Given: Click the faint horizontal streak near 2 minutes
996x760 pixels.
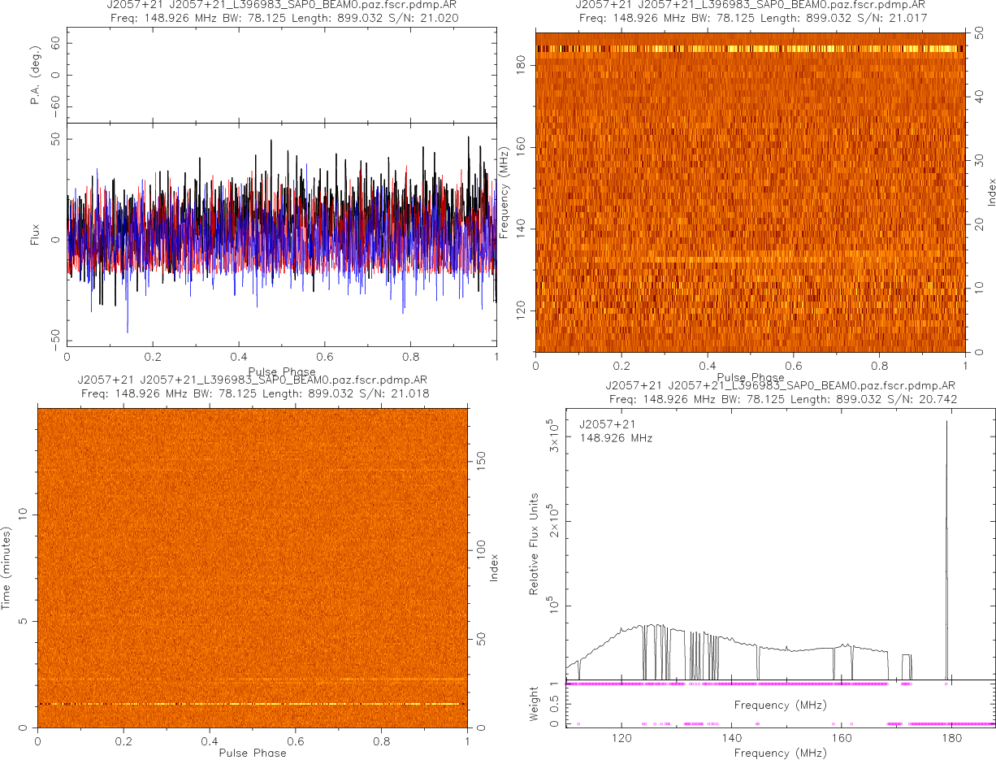Looking at the screenshot, I should click(x=252, y=679).
